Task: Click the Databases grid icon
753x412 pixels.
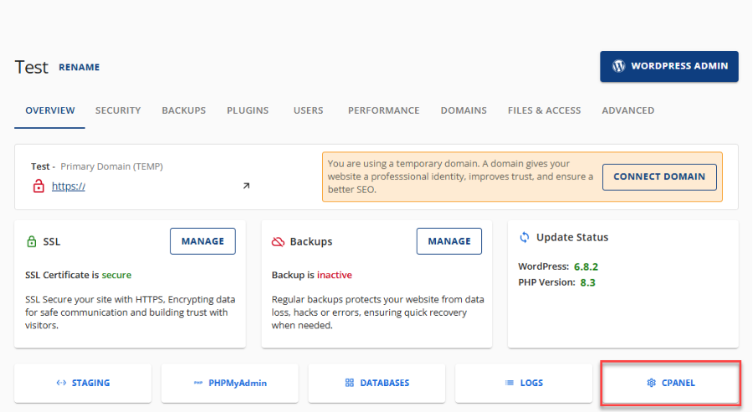Action: coord(350,383)
